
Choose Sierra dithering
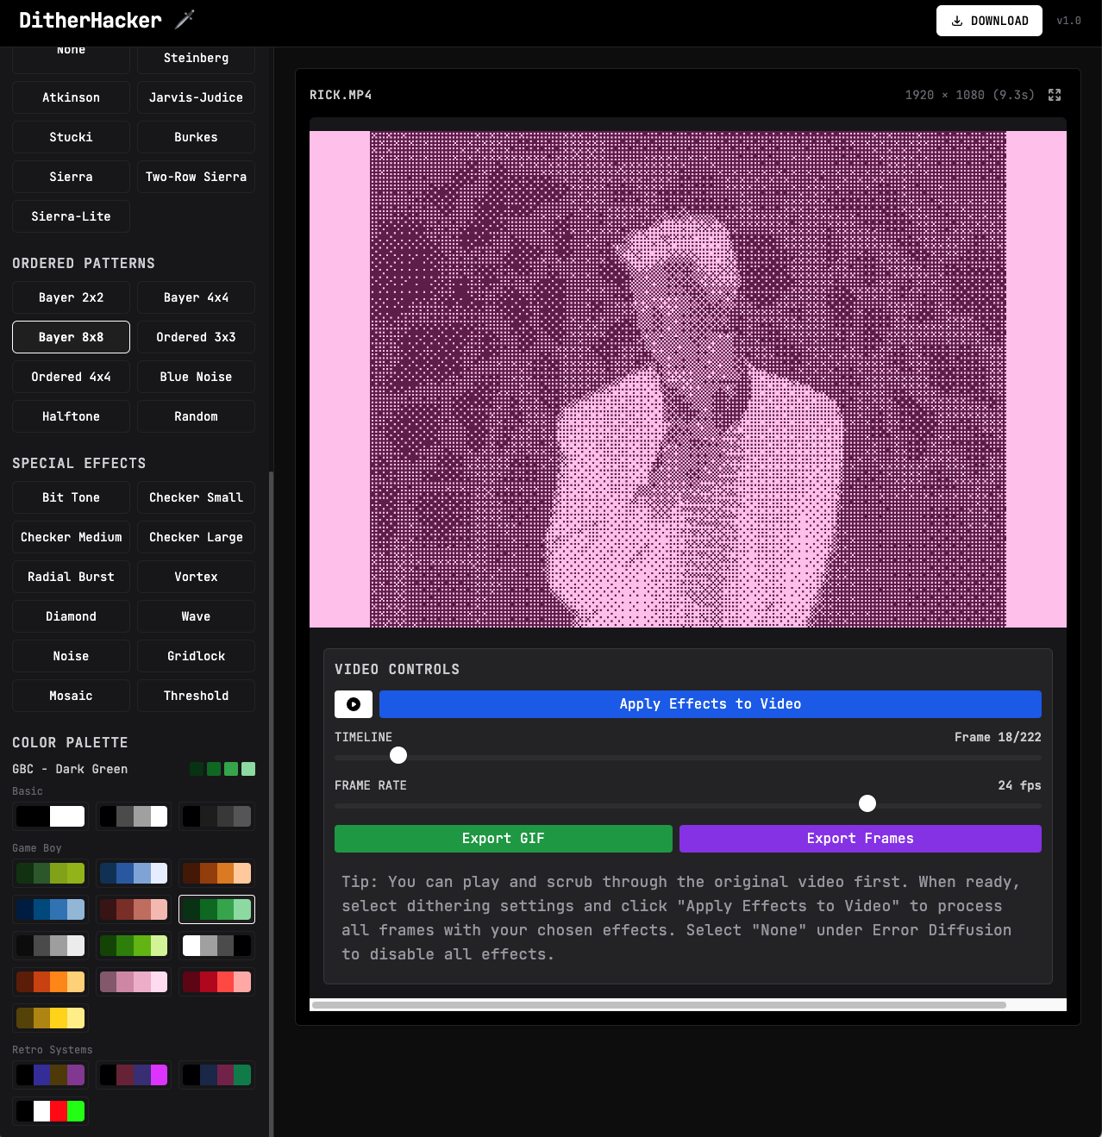coord(71,177)
